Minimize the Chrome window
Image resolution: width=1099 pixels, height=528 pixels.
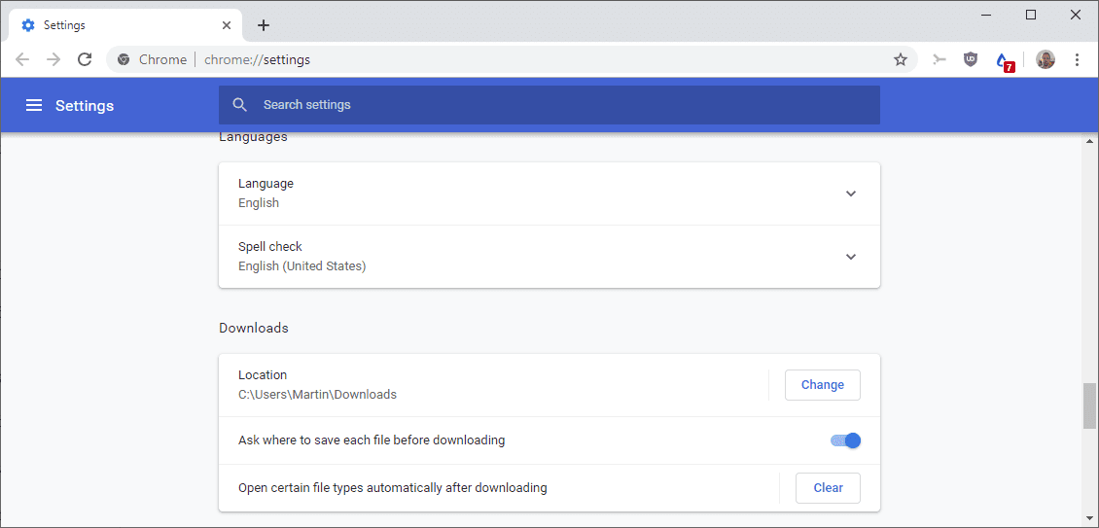[x=986, y=15]
